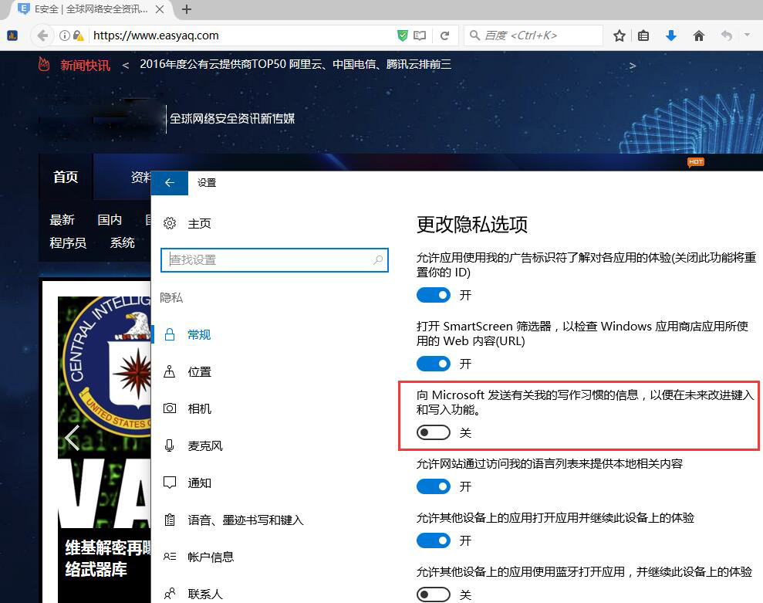Open the Notifications (通知) icon in the sidebar
This screenshot has height=603, width=763.
[x=169, y=483]
